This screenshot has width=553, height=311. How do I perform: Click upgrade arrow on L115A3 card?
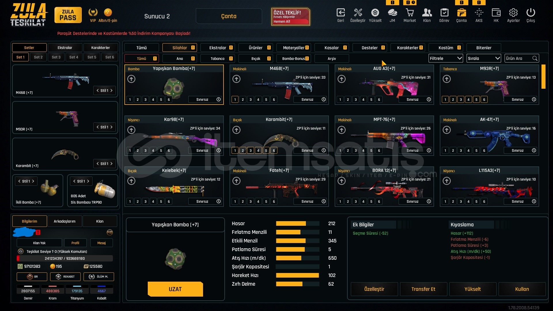(447, 181)
